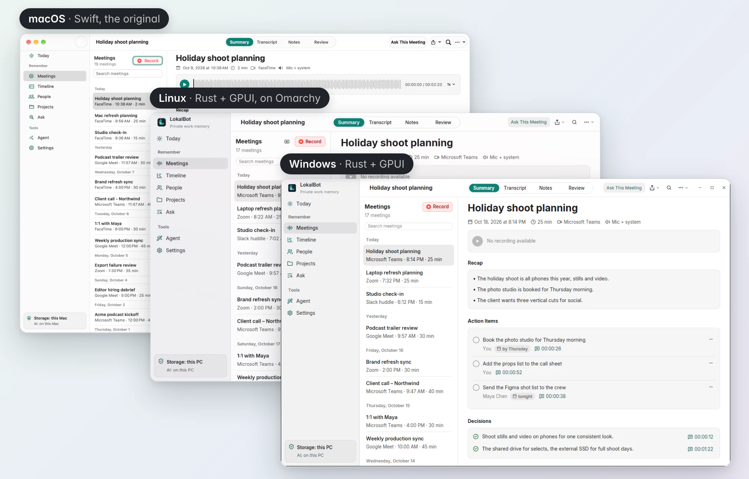Switch to Transcript tab in the macOS window
This screenshot has width=749, height=479.
[267, 42]
